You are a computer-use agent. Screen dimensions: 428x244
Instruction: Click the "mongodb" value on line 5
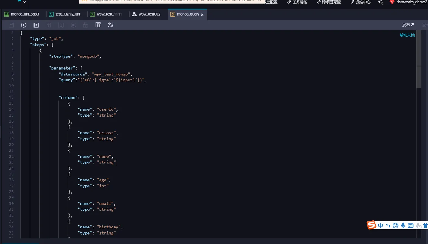pyautogui.click(x=88, y=56)
